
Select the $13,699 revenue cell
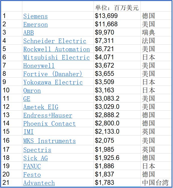coord(106,16)
